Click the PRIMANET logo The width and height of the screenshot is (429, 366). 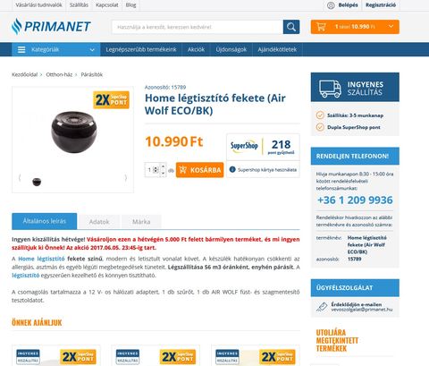coord(51,26)
